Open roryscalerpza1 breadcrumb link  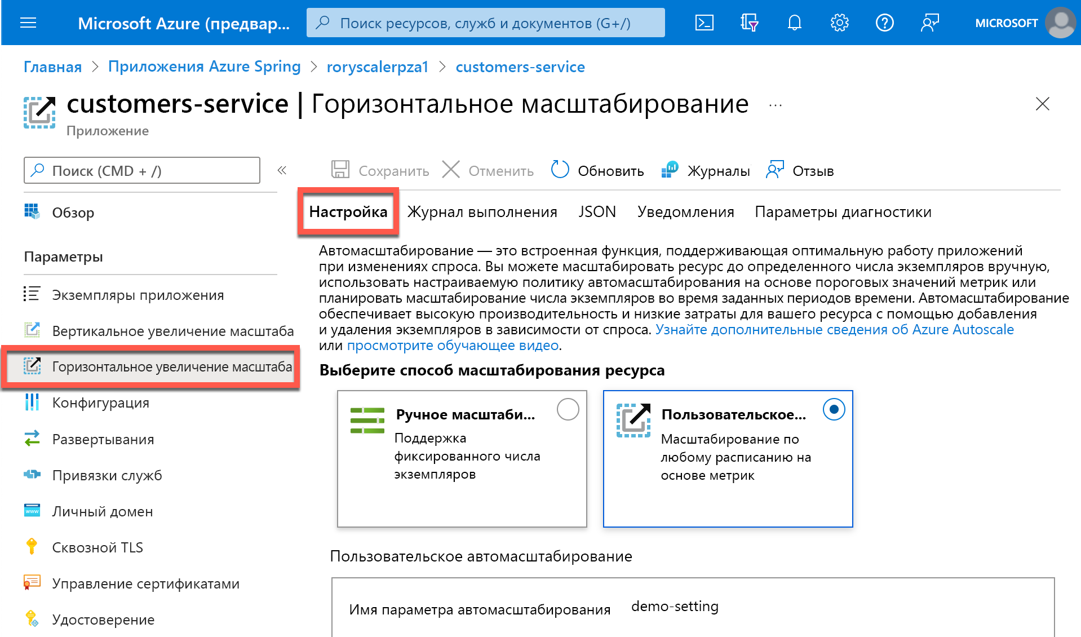[378, 67]
